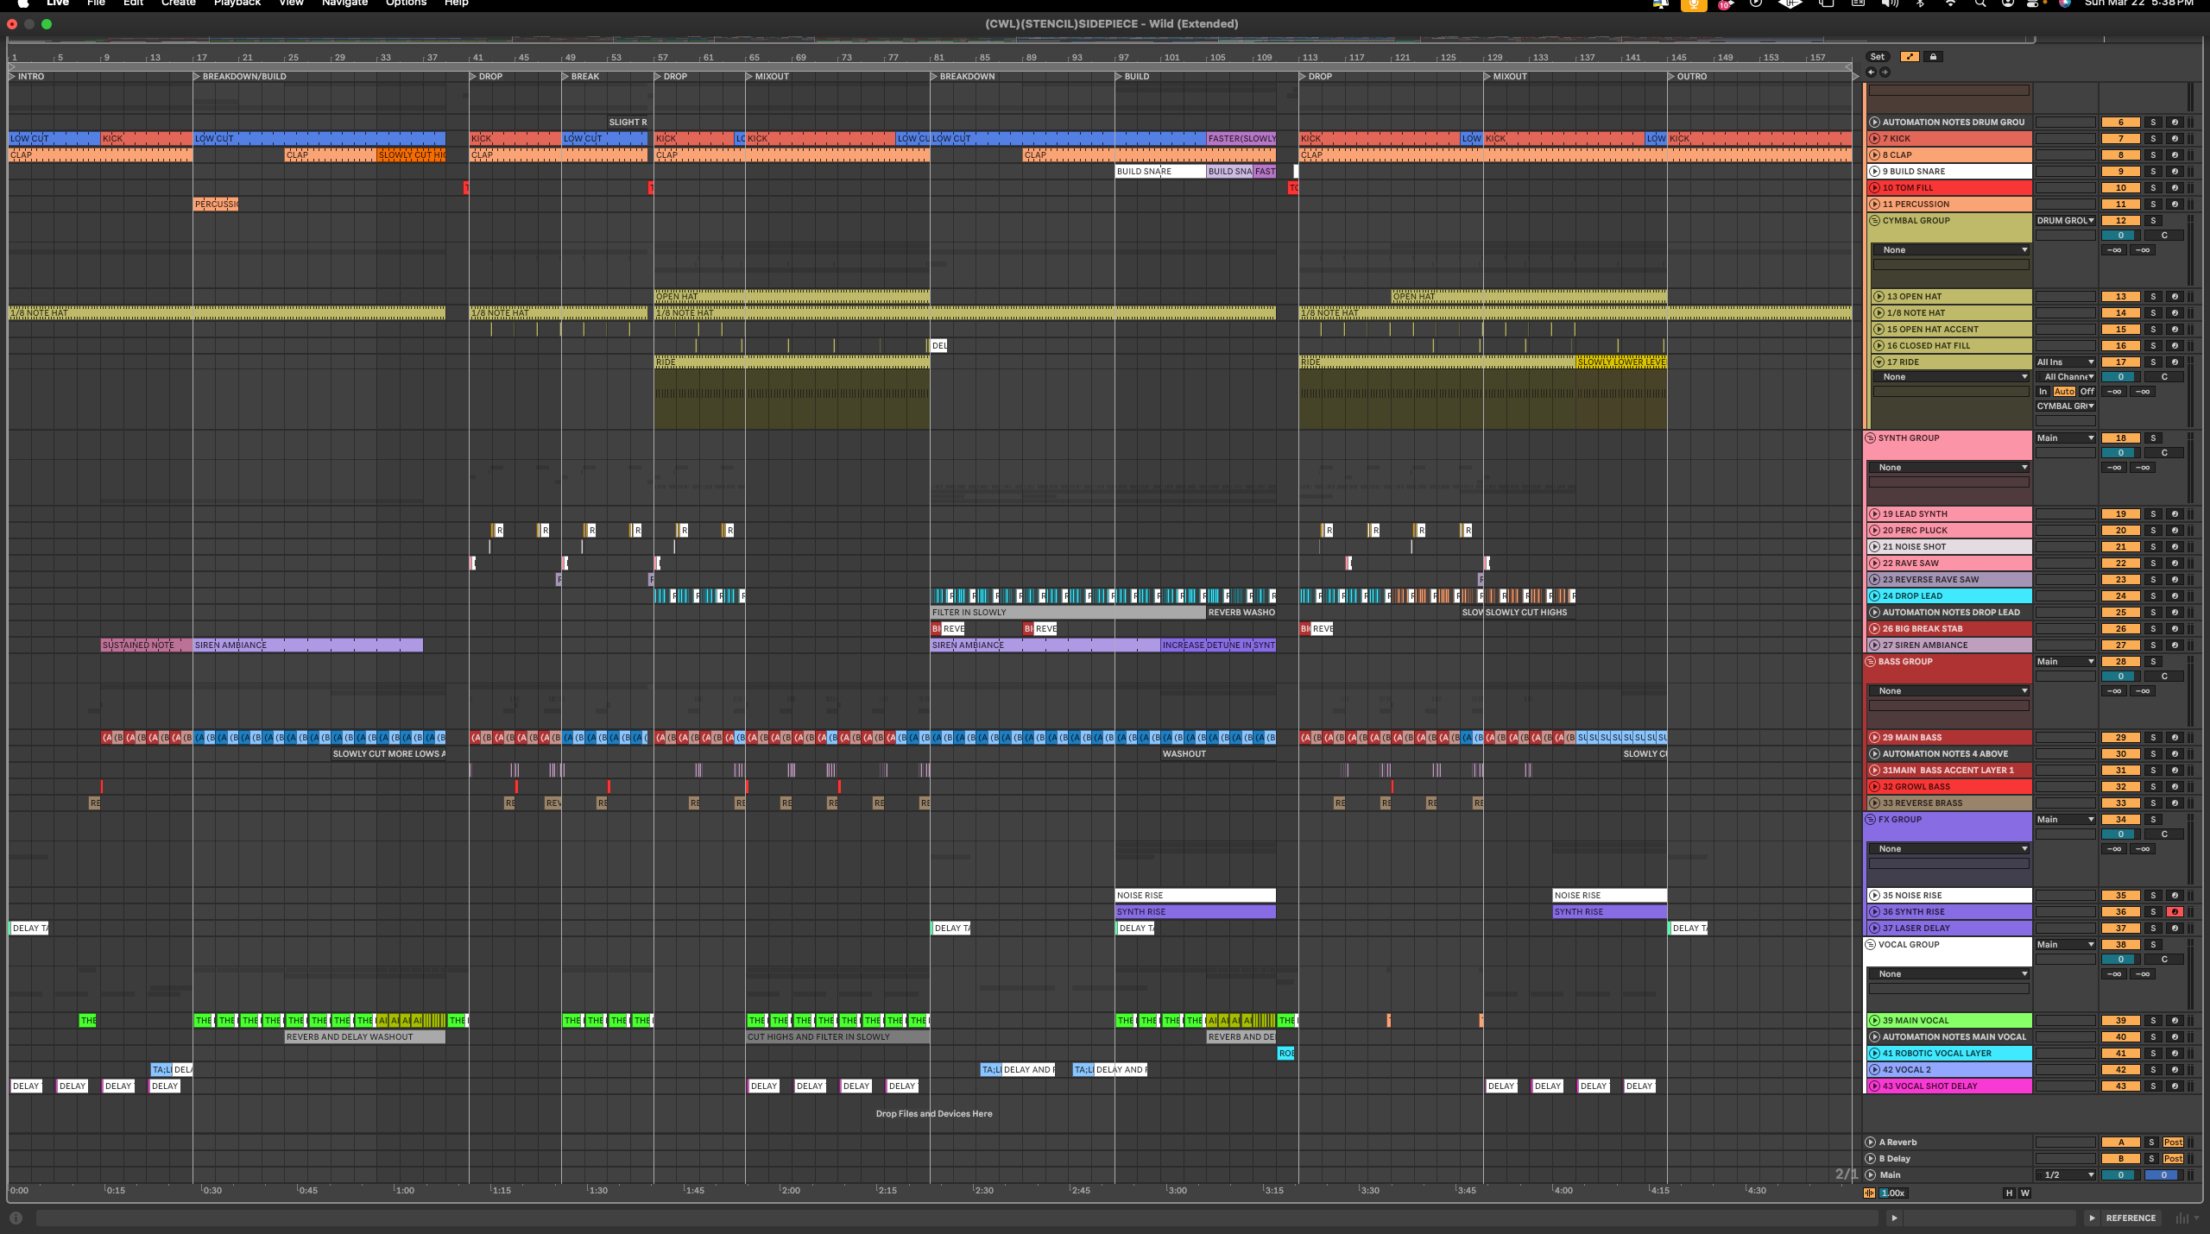The height and width of the screenshot is (1234, 2210).
Task: Collapse the SYNTH GROUP fold button
Action: (x=1871, y=438)
